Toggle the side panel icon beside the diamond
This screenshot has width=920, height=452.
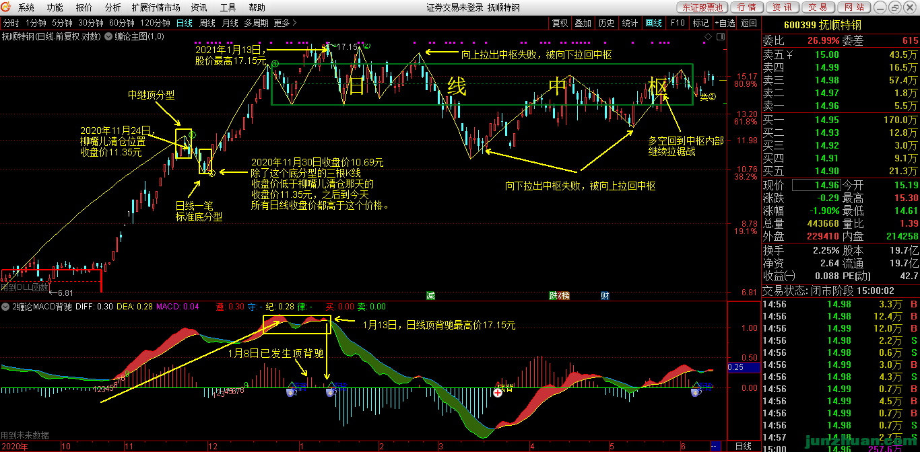[719, 36]
